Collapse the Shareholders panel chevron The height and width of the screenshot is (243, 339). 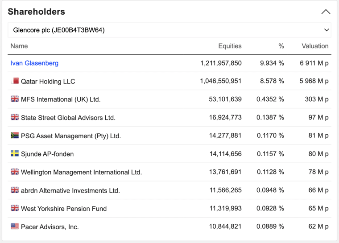click(x=326, y=12)
